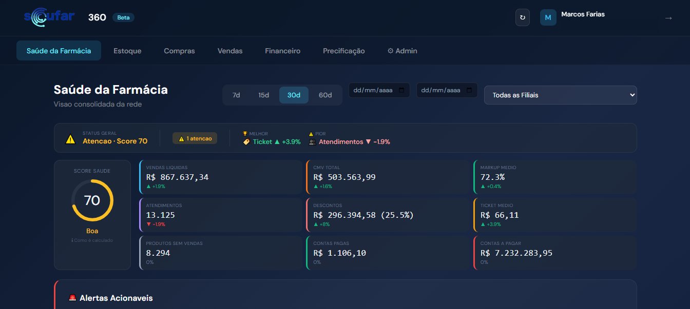
Task: Switch to the Precificação tab
Action: point(344,51)
